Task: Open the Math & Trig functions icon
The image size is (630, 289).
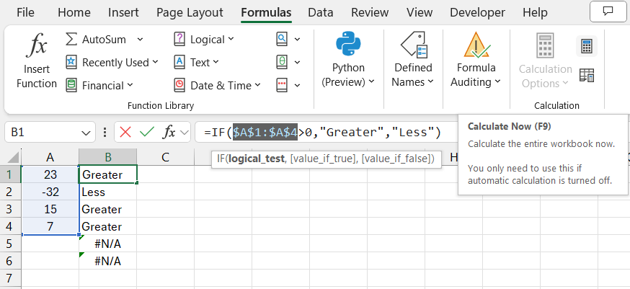Action: click(x=283, y=62)
